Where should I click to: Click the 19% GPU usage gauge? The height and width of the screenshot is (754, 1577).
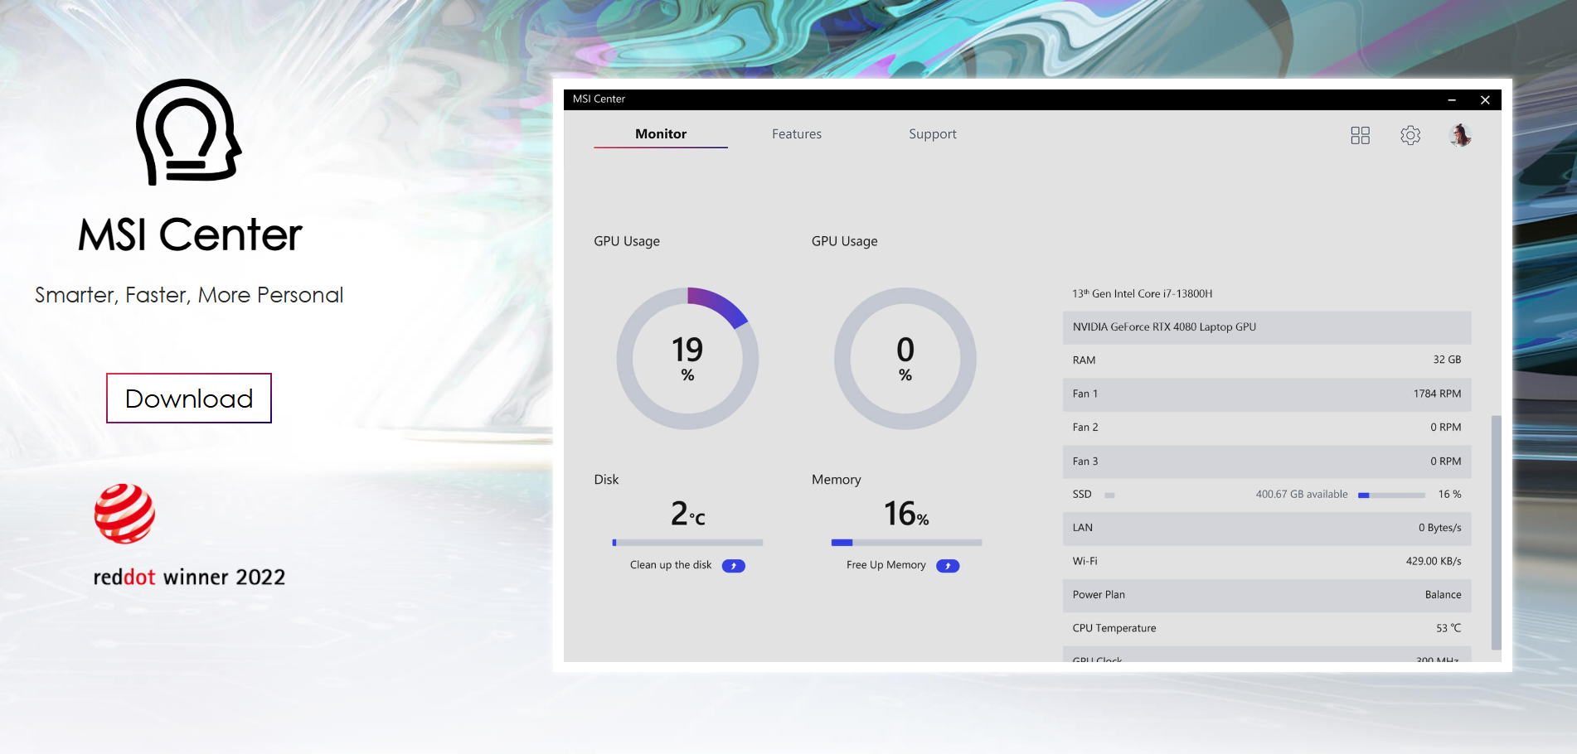[687, 359]
